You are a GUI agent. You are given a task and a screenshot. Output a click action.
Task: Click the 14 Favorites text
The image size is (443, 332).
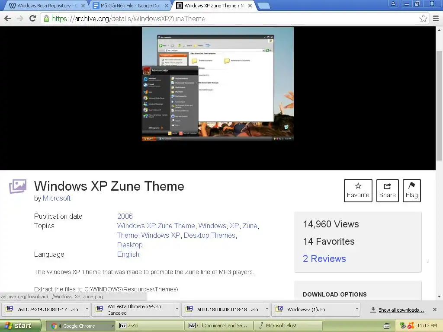click(x=329, y=241)
